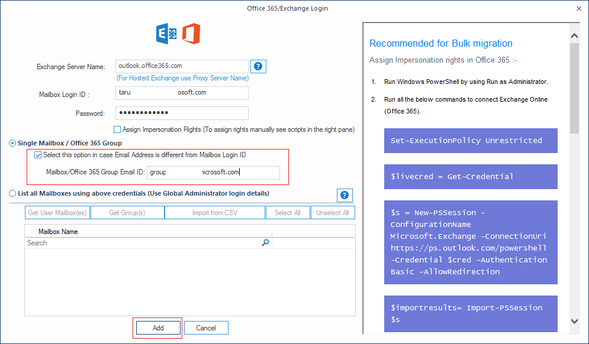The height and width of the screenshot is (344, 589).
Task: Click the Exchange Server Name field
Action: coord(182,66)
